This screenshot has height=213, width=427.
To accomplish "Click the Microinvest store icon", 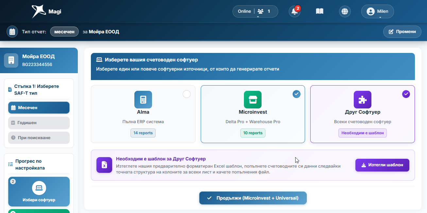I will 253,100.
